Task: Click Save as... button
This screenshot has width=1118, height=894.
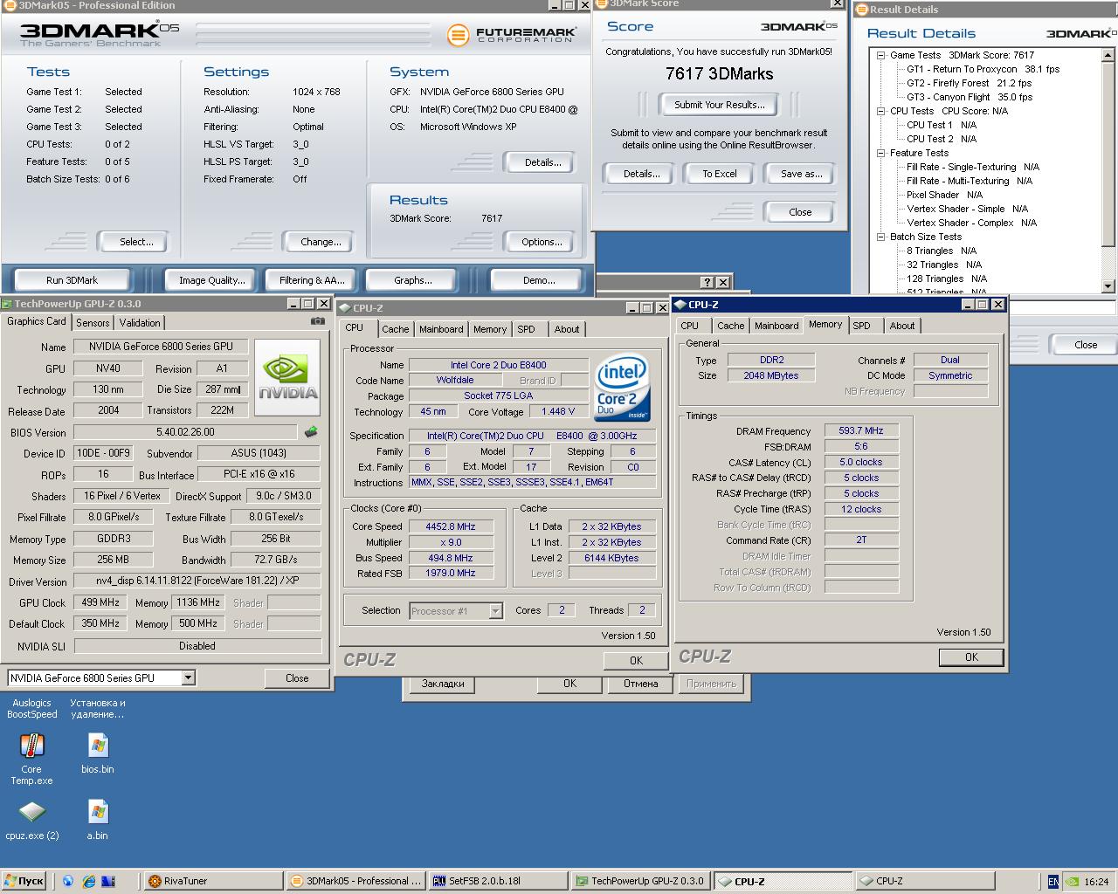Action: 801,174
